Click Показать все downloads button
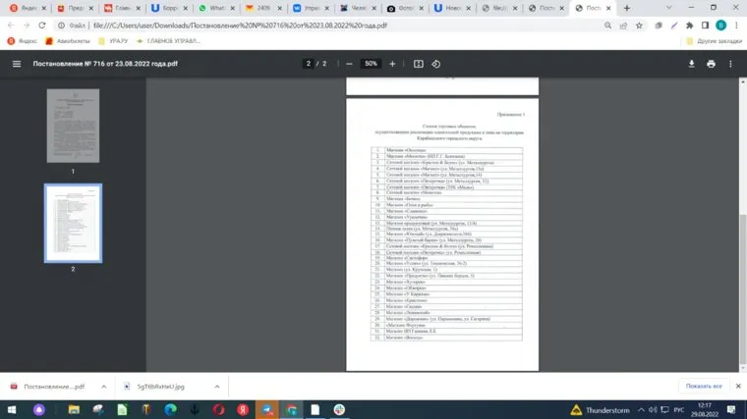This screenshot has width=747, height=419. [706, 386]
